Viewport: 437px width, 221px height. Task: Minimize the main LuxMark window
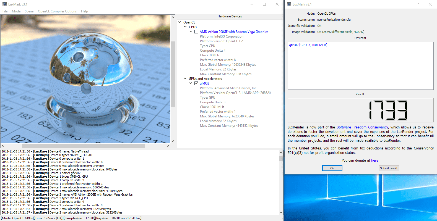(x=252, y=4)
